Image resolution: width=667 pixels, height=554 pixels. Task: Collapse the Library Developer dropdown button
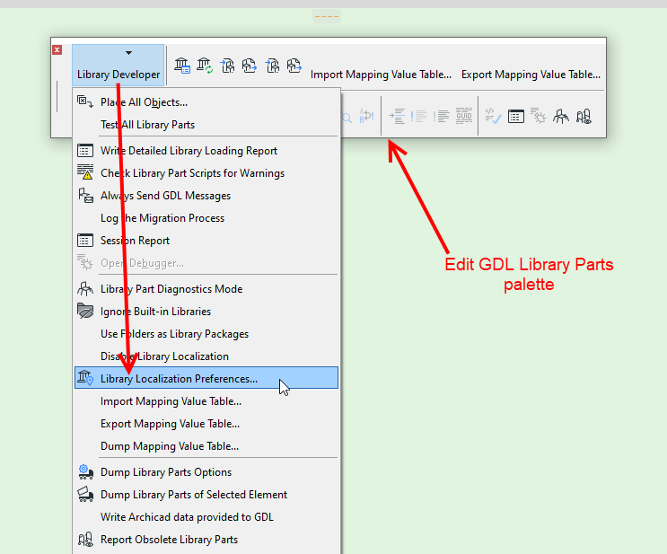click(x=118, y=66)
